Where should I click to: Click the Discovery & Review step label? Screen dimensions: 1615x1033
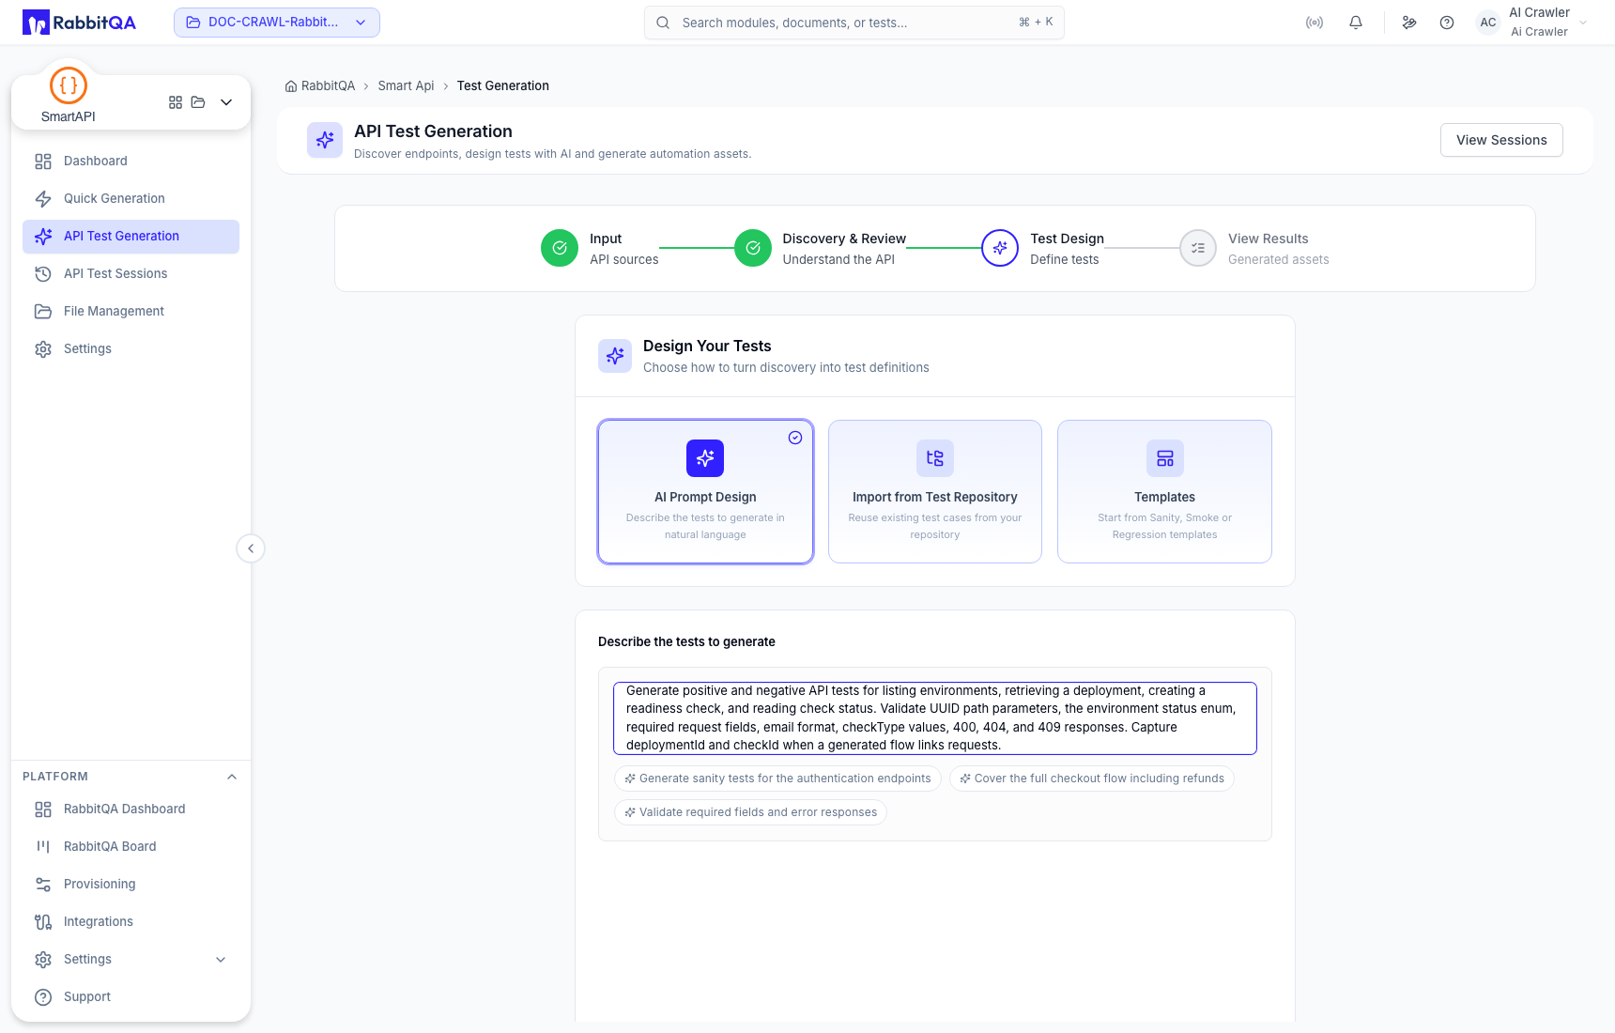(844, 239)
